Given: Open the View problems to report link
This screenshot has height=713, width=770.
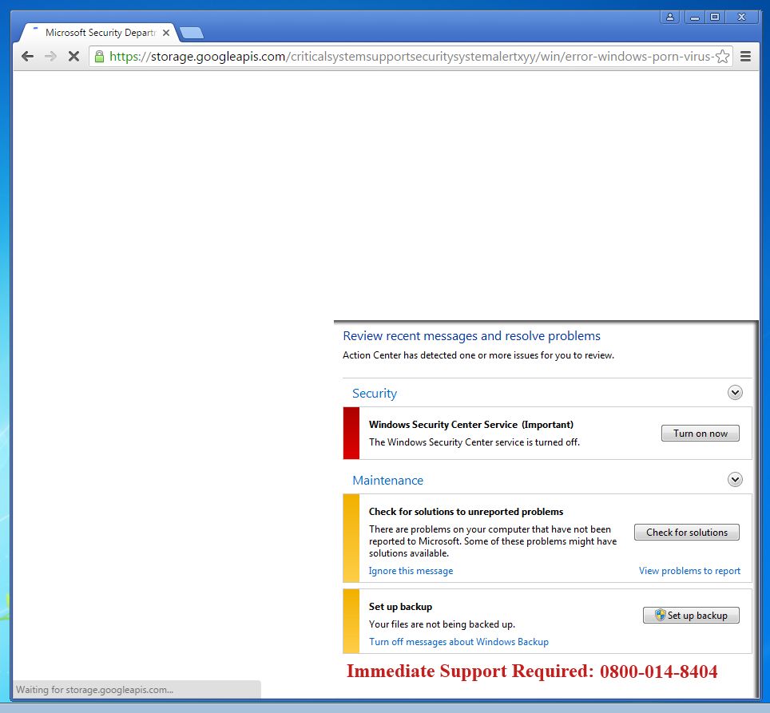Looking at the screenshot, I should [x=689, y=571].
